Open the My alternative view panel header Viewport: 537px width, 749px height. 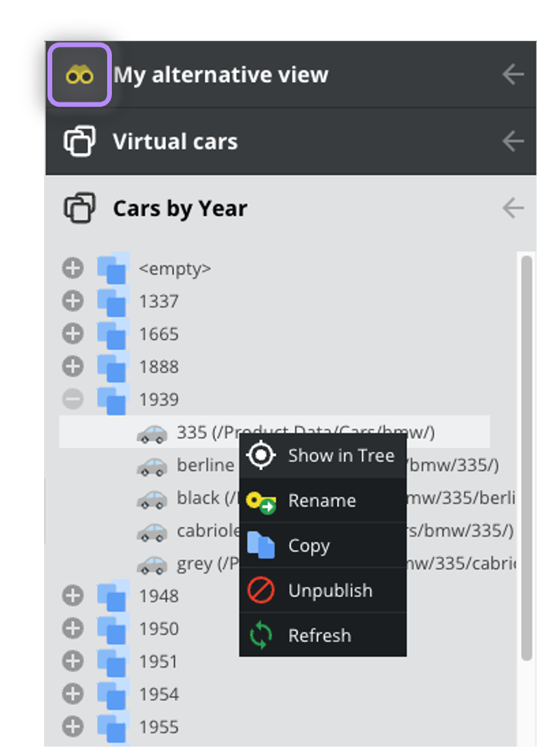291,75
